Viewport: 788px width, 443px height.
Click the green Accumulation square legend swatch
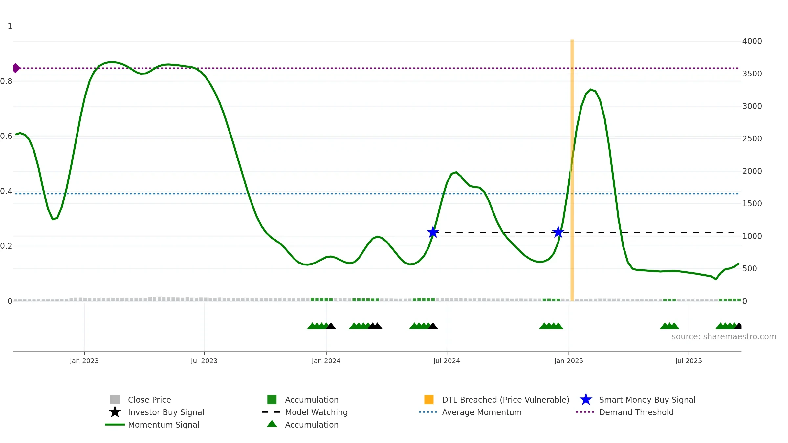point(272,400)
